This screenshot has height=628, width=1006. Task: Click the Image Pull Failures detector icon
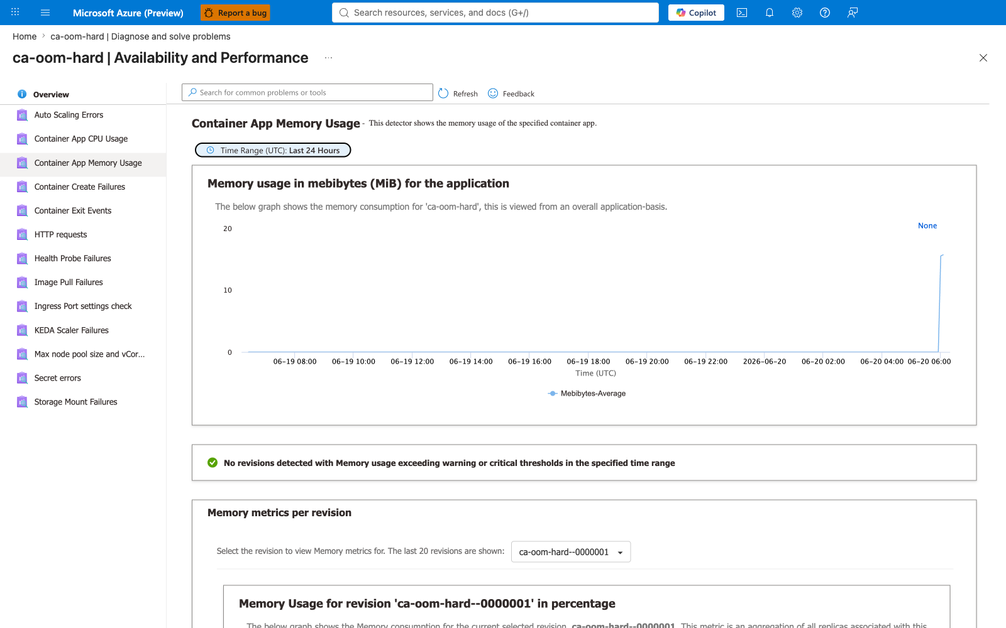tap(22, 283)
